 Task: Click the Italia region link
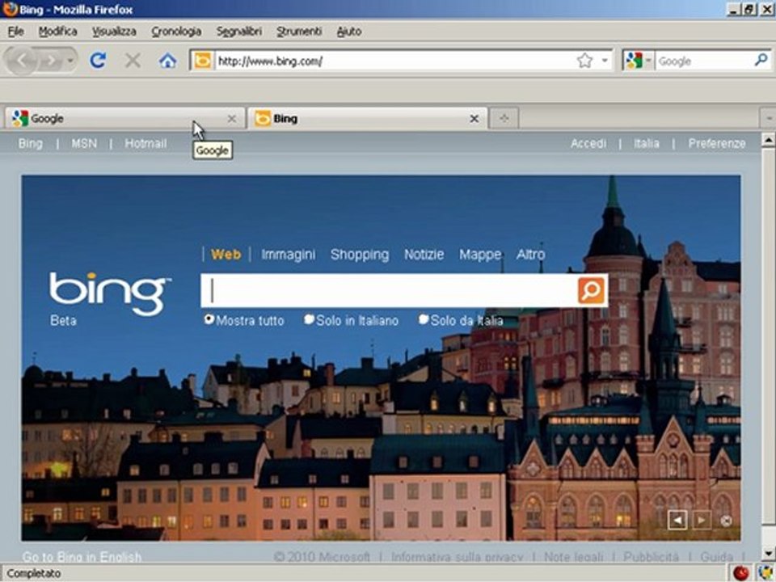647,144
